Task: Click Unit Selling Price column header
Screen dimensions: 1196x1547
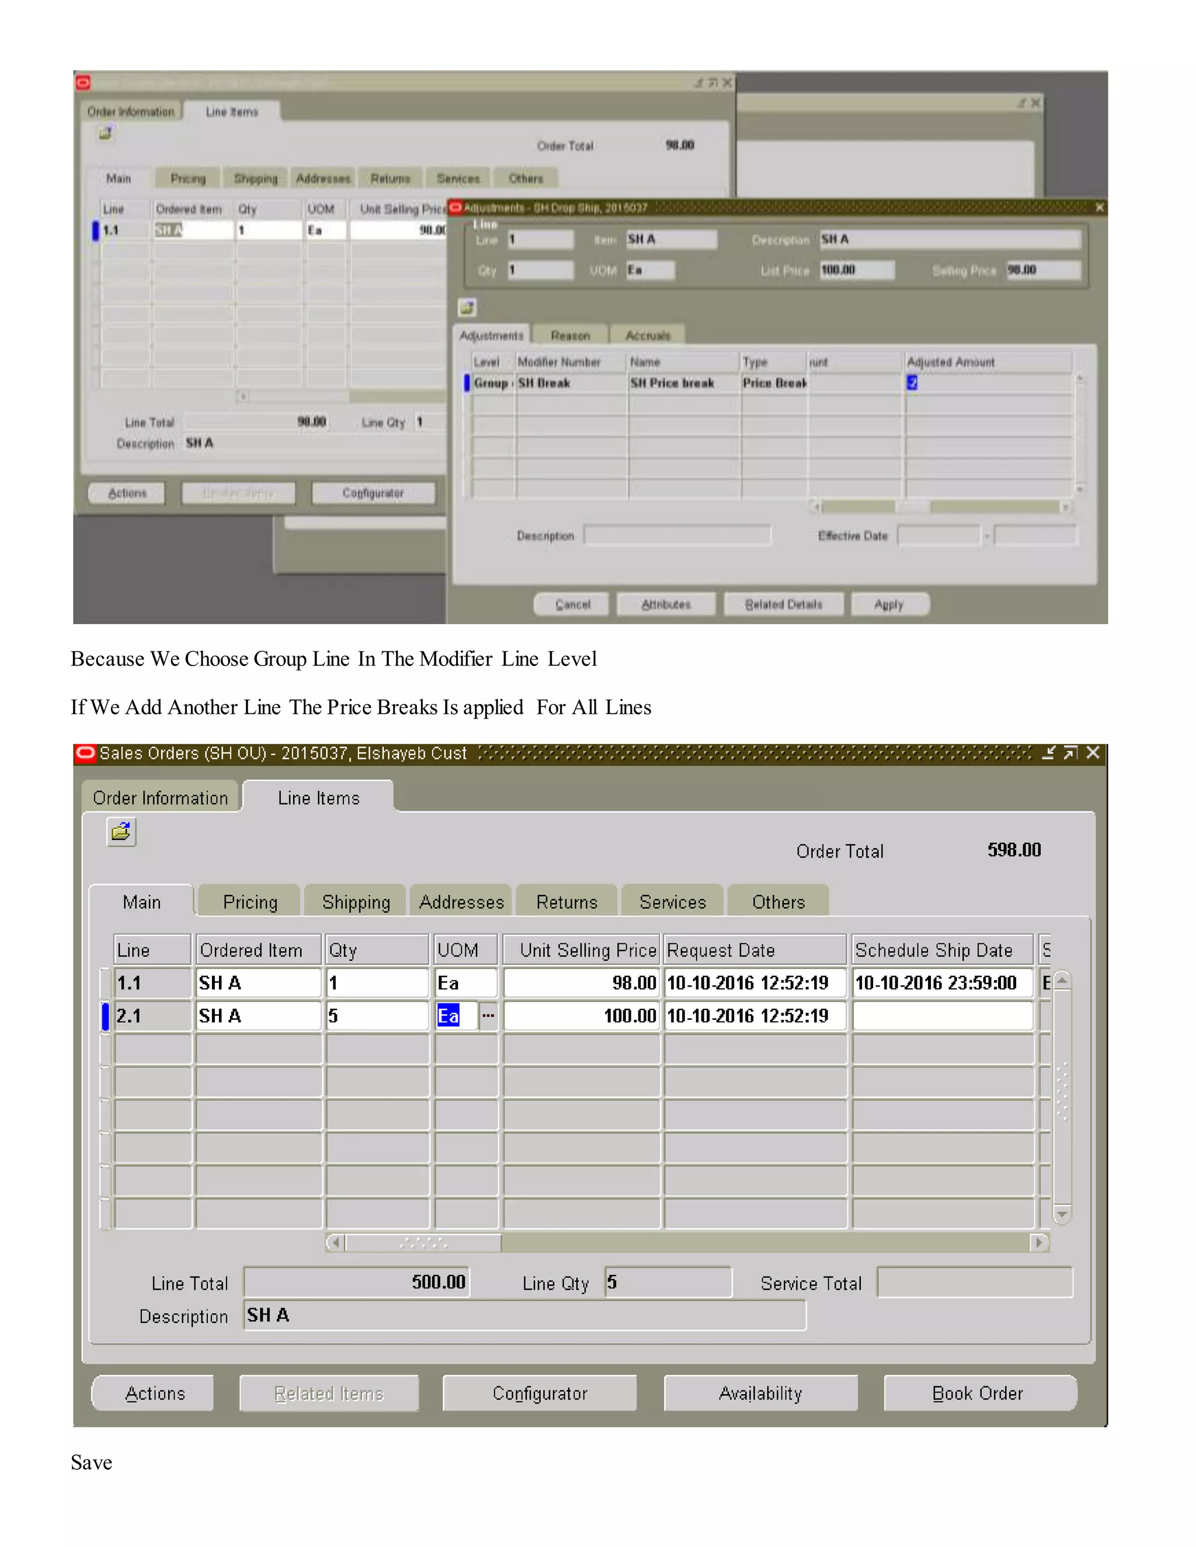Action: tap(581, 950)
